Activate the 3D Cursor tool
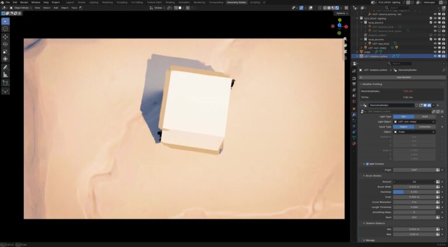 pyautogui.click(x=5, y=29)
